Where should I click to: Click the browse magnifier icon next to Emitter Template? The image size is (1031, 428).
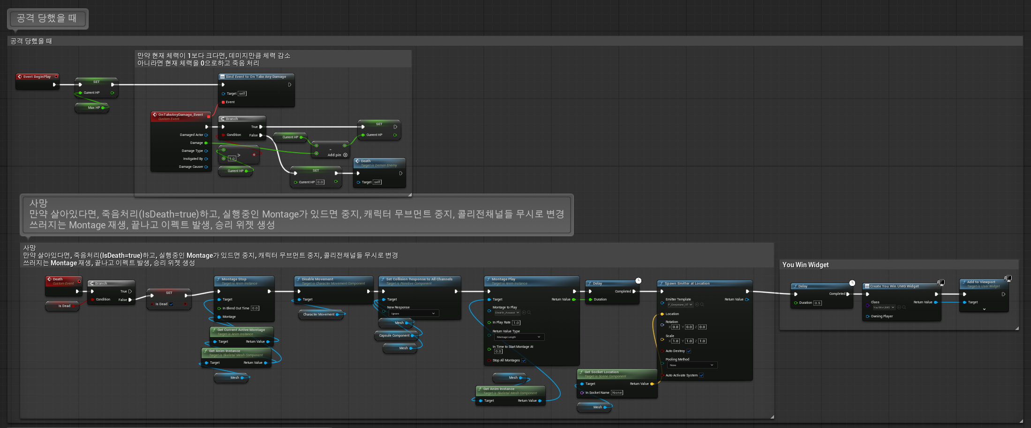point(702,305)
